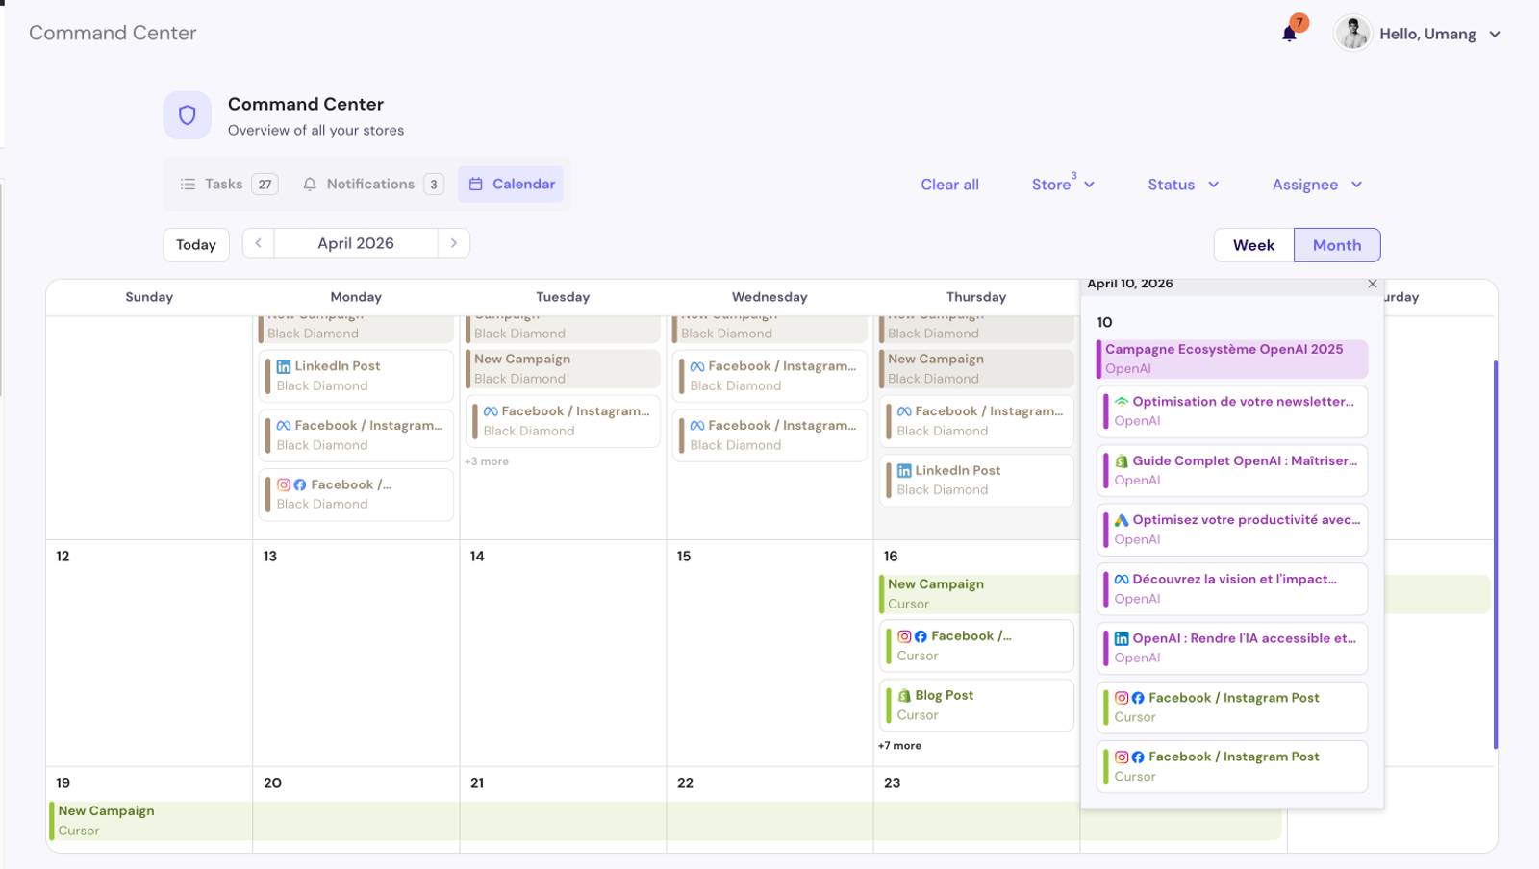Click Shopify icon on Blog Post Cursor
The height and width of the screenshot is (869, 1539).
[904, 696]
